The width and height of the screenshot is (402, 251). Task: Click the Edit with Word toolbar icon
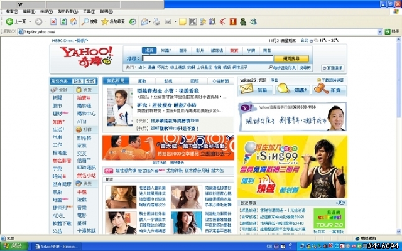pyautogui.click(x=168, y=22)
